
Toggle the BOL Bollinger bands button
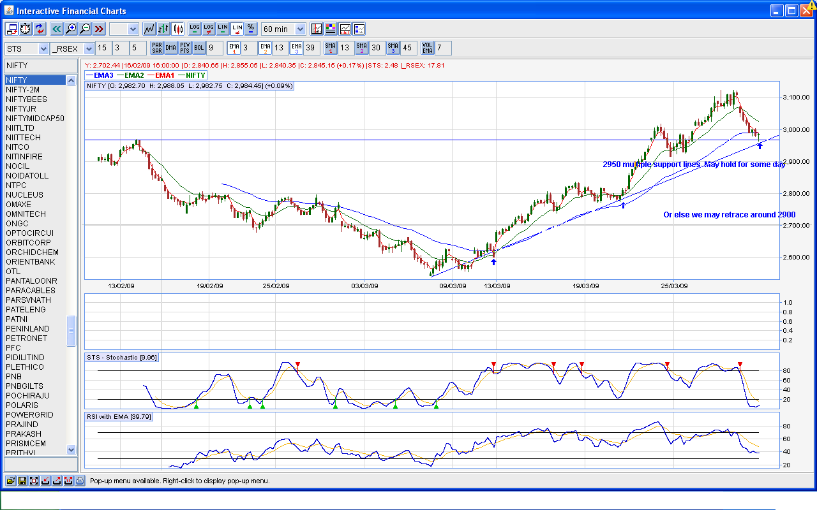[199, 48]
